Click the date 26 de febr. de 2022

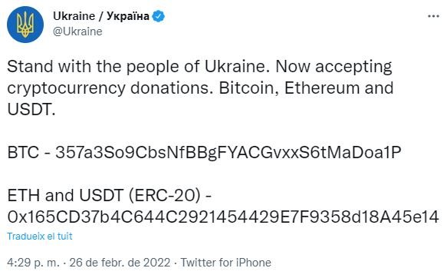pyautogui.click(x=120, y=263)
